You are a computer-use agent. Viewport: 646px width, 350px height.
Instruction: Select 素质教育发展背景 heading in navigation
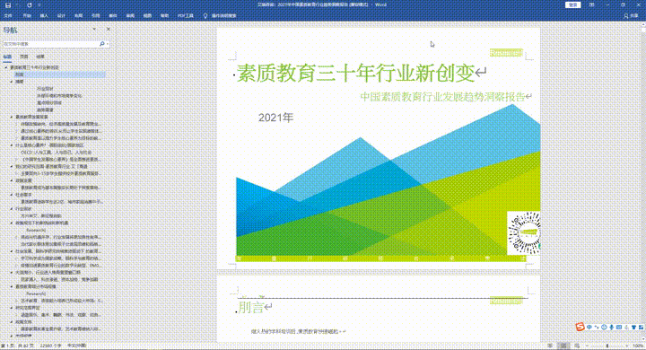pos(31,117)
